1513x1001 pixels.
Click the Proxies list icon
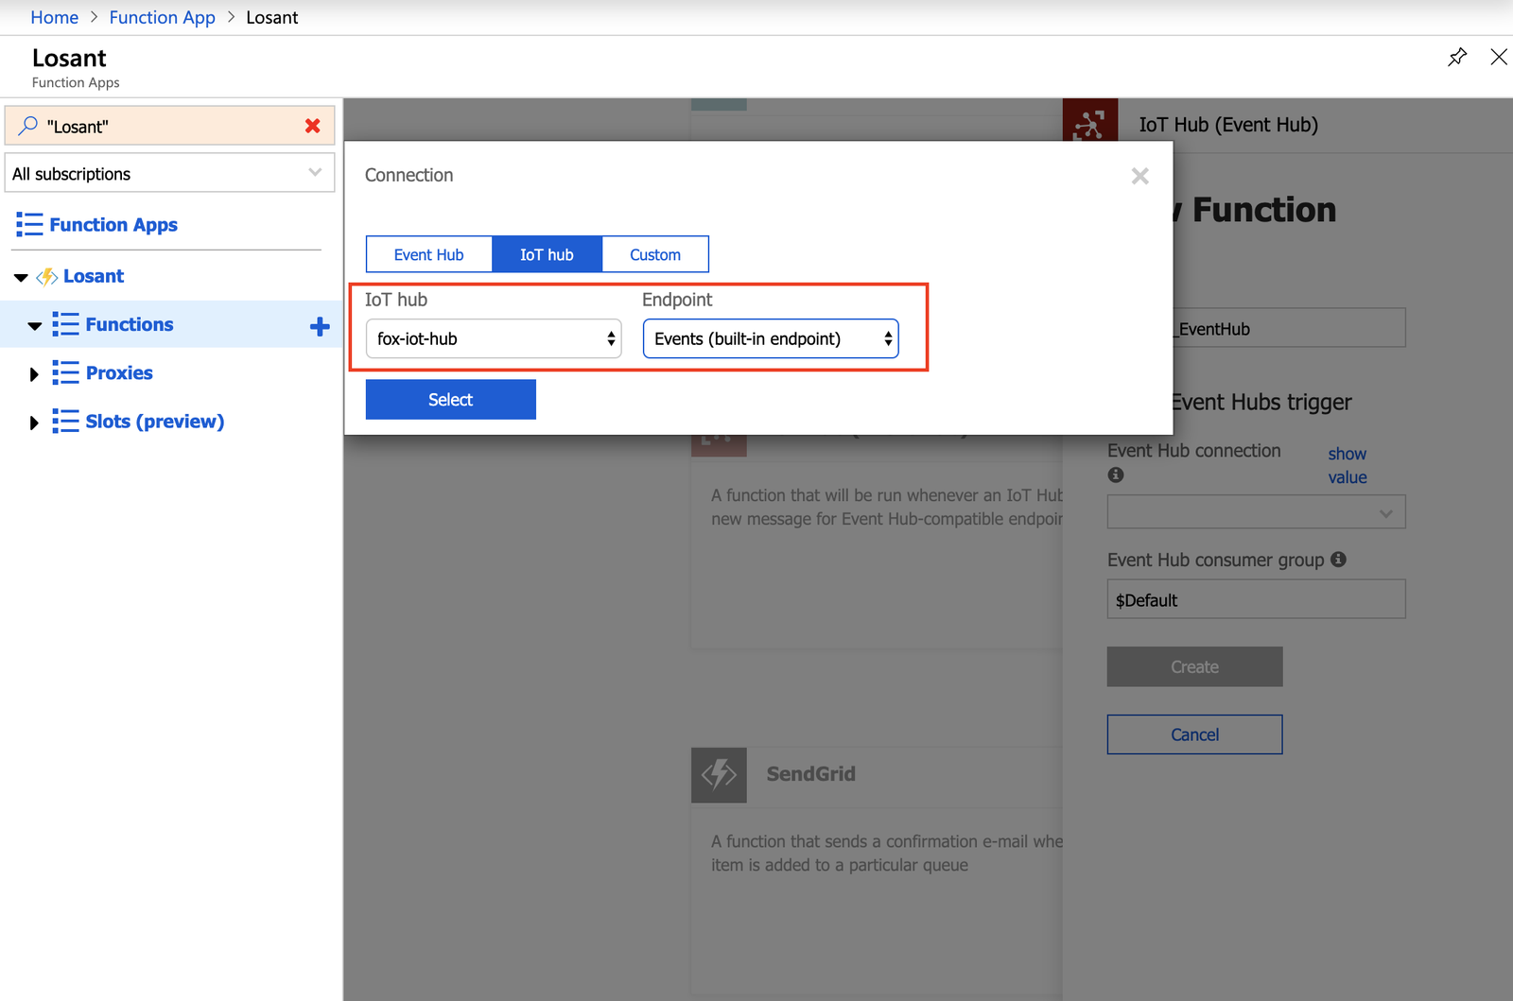click(x=65, y=372)
